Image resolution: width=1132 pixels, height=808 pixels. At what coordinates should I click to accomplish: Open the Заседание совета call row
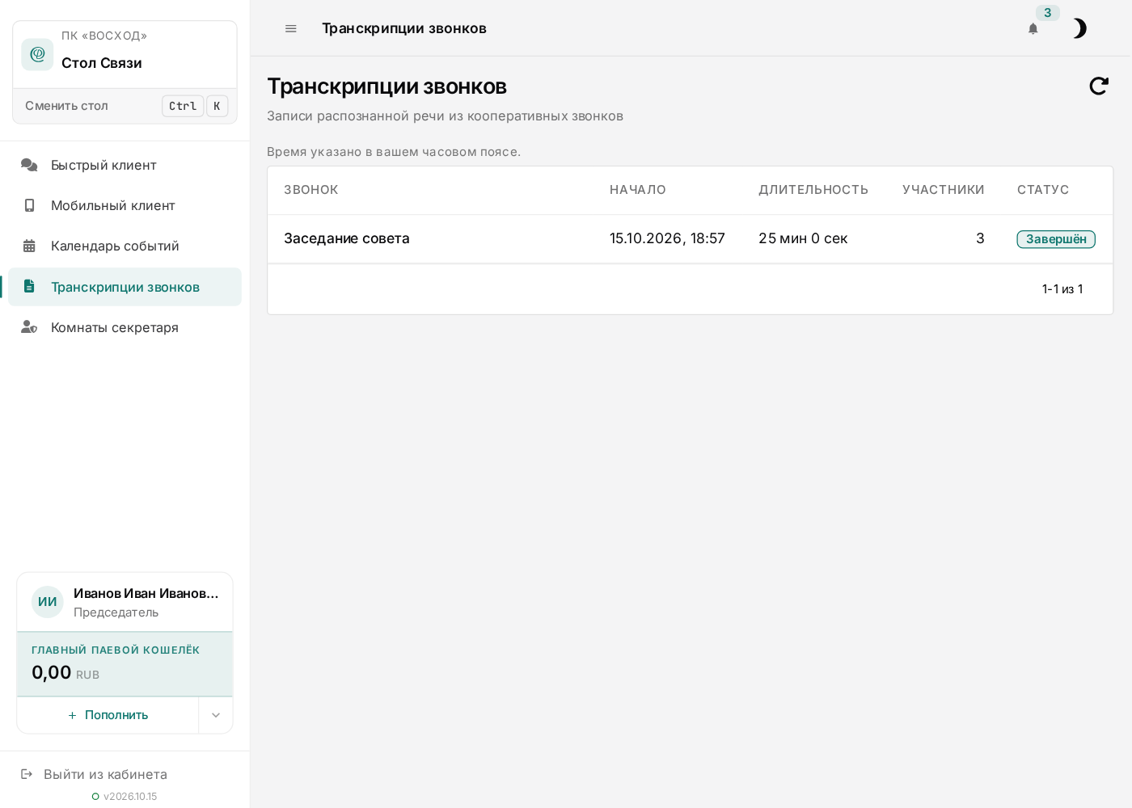[690, 238]
